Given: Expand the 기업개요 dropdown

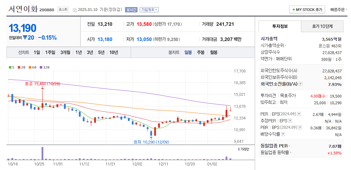Looking at the screenshot, I should tap(149, 10).
